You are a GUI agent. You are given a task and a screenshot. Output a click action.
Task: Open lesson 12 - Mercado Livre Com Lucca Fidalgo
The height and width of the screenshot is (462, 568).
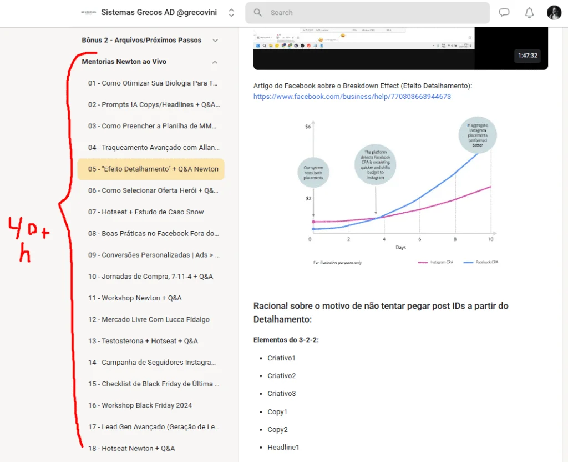point(151,319)
